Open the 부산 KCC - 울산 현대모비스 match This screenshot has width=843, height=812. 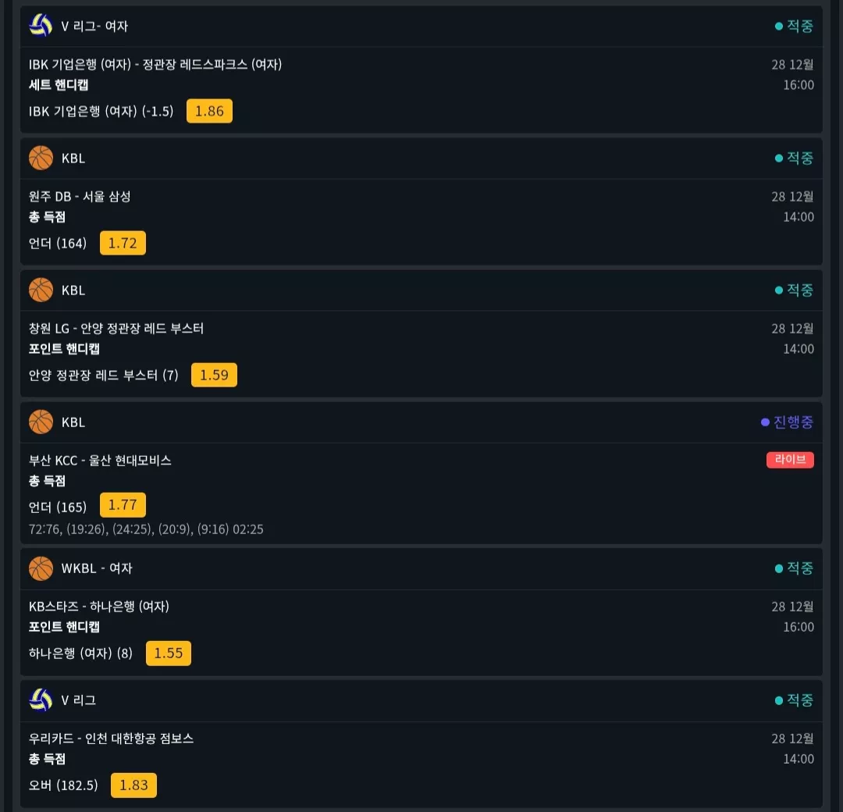click(x=100, y=461)
